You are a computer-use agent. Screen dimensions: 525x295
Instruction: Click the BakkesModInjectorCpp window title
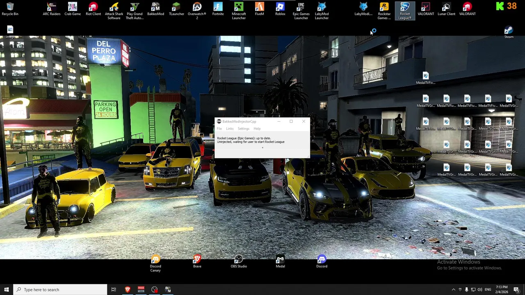coord(239,122)
